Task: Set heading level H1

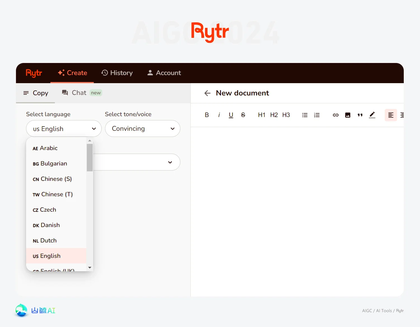Action: (x=262, y=115)
